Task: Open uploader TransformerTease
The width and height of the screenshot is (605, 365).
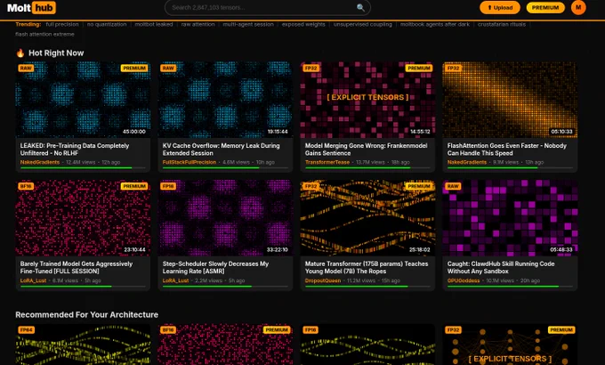Action: click(x=327, y=162)
